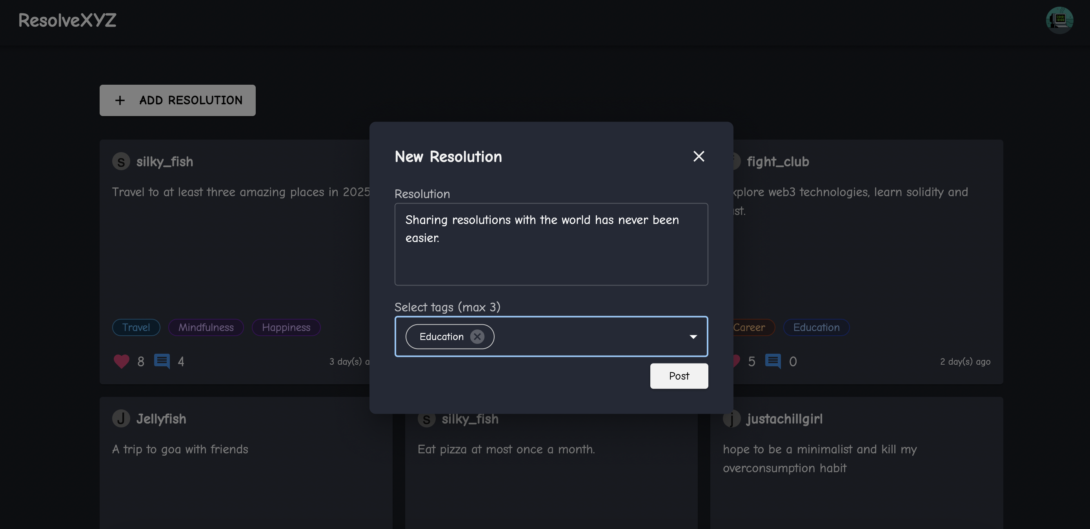Click into the Resolution text area

click(551, 244)
